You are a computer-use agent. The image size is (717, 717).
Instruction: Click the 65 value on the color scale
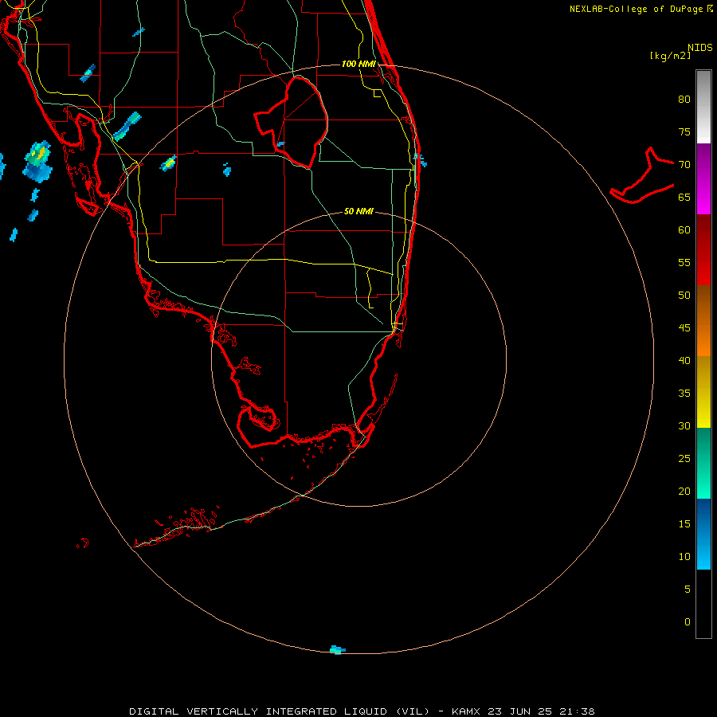[x=684, y=197]
